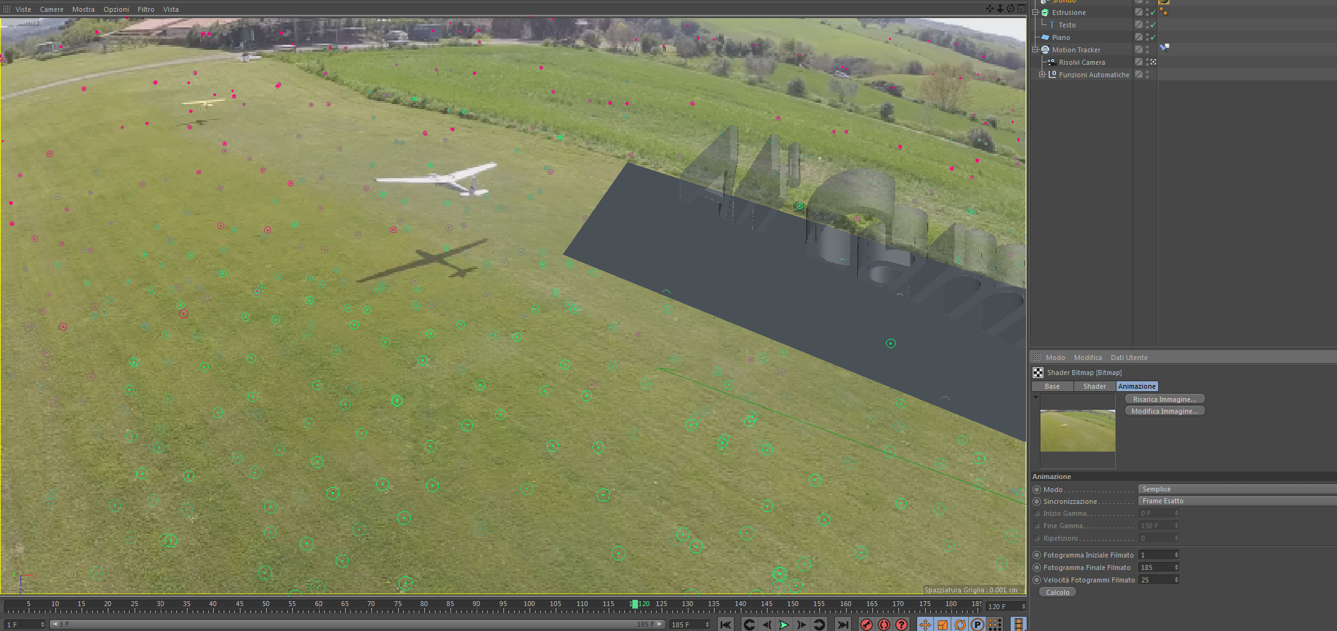Toggle scale keyframe recording icon
Viewport: 1337px width, 631px height.
point(943,624)
